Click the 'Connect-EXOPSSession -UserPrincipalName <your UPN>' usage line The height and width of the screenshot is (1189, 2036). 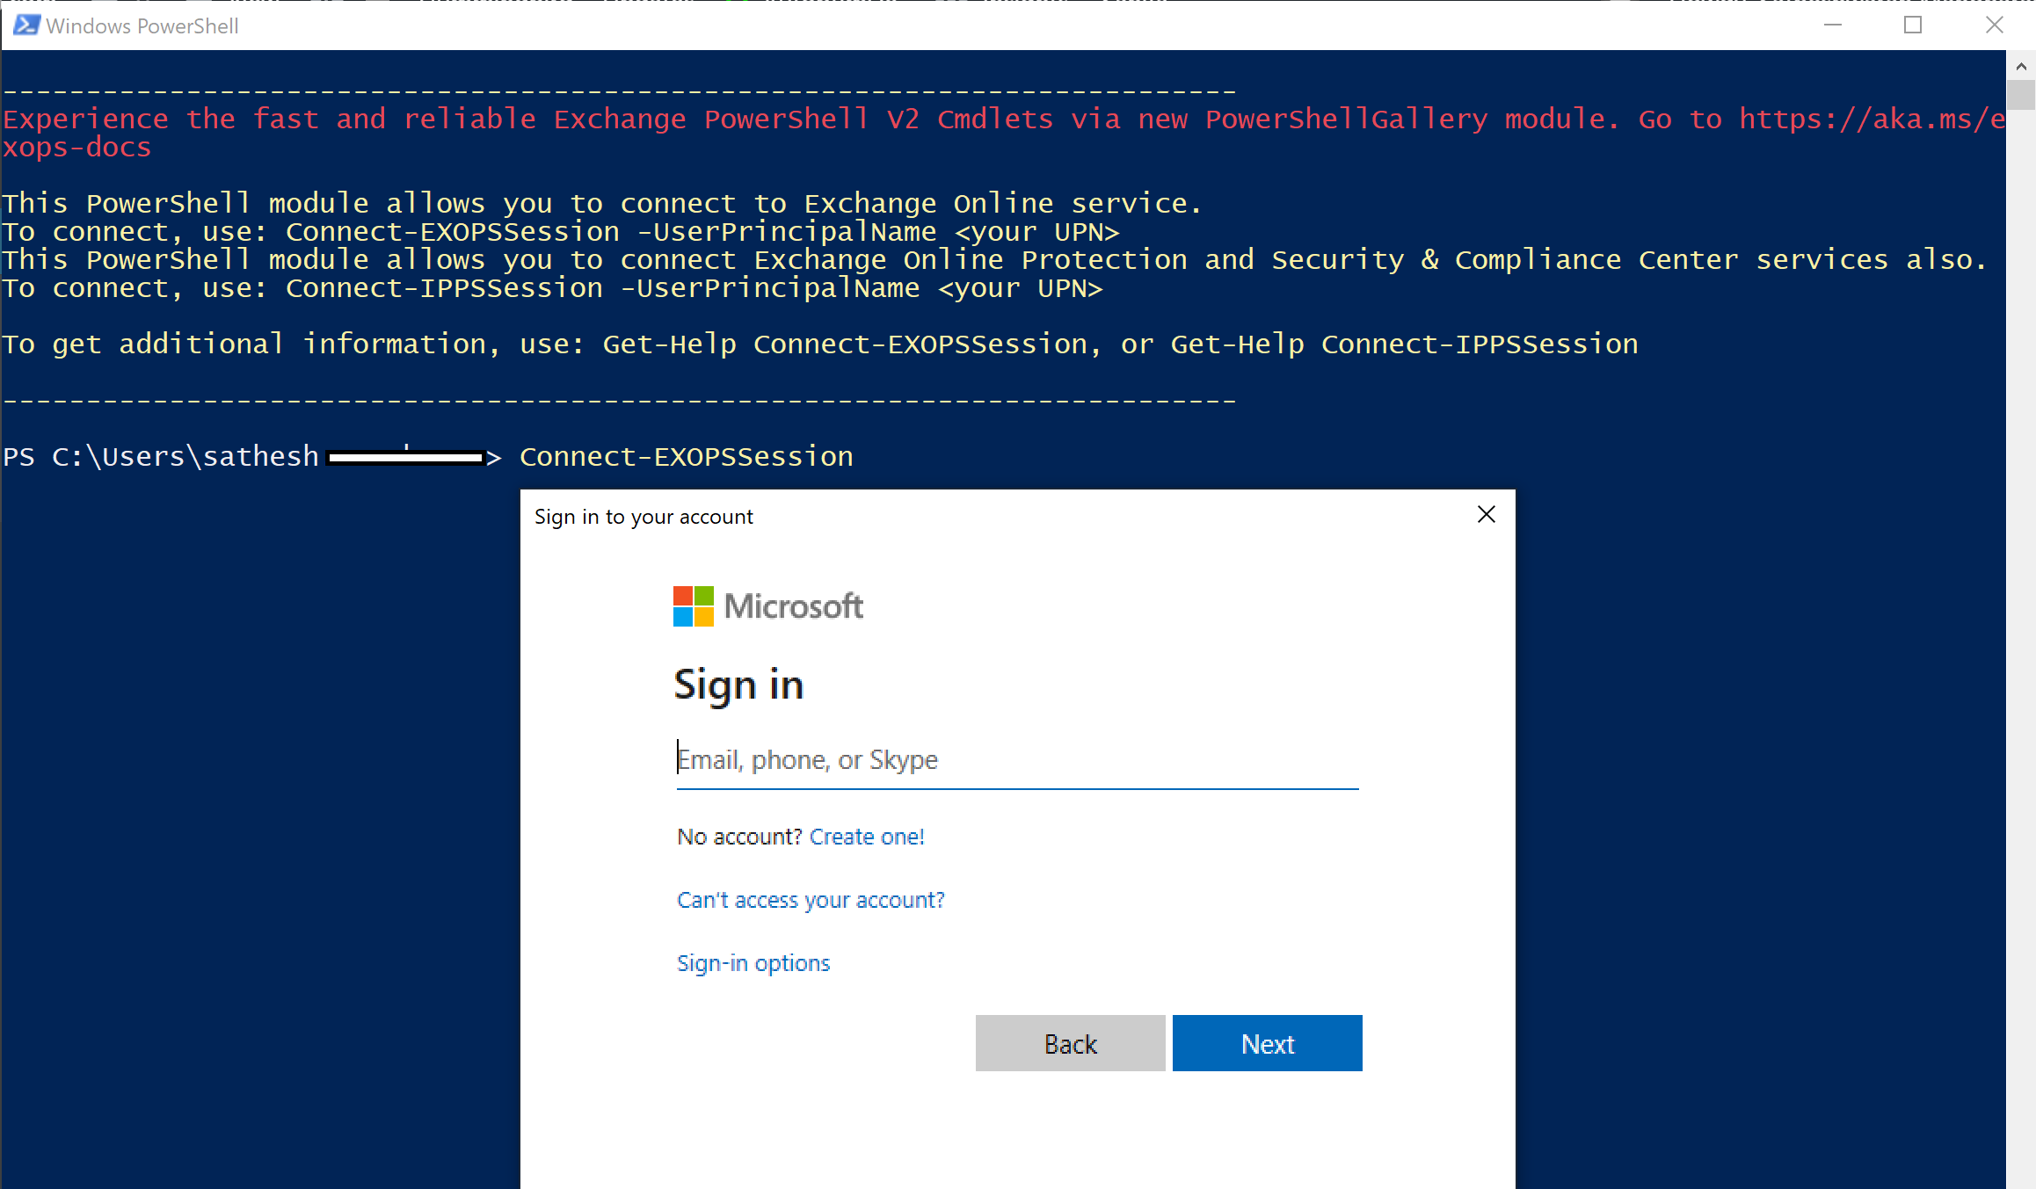(x=561, y=232)
